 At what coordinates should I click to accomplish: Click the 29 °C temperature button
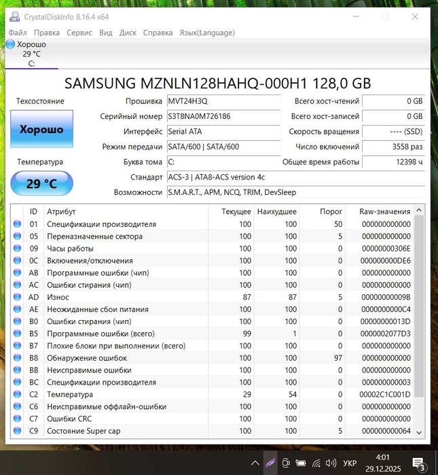[x=42, y=183]
